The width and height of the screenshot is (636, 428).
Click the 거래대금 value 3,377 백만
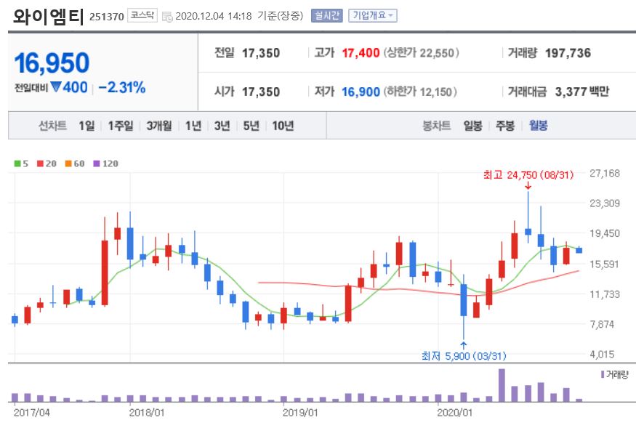coord(582,92)
